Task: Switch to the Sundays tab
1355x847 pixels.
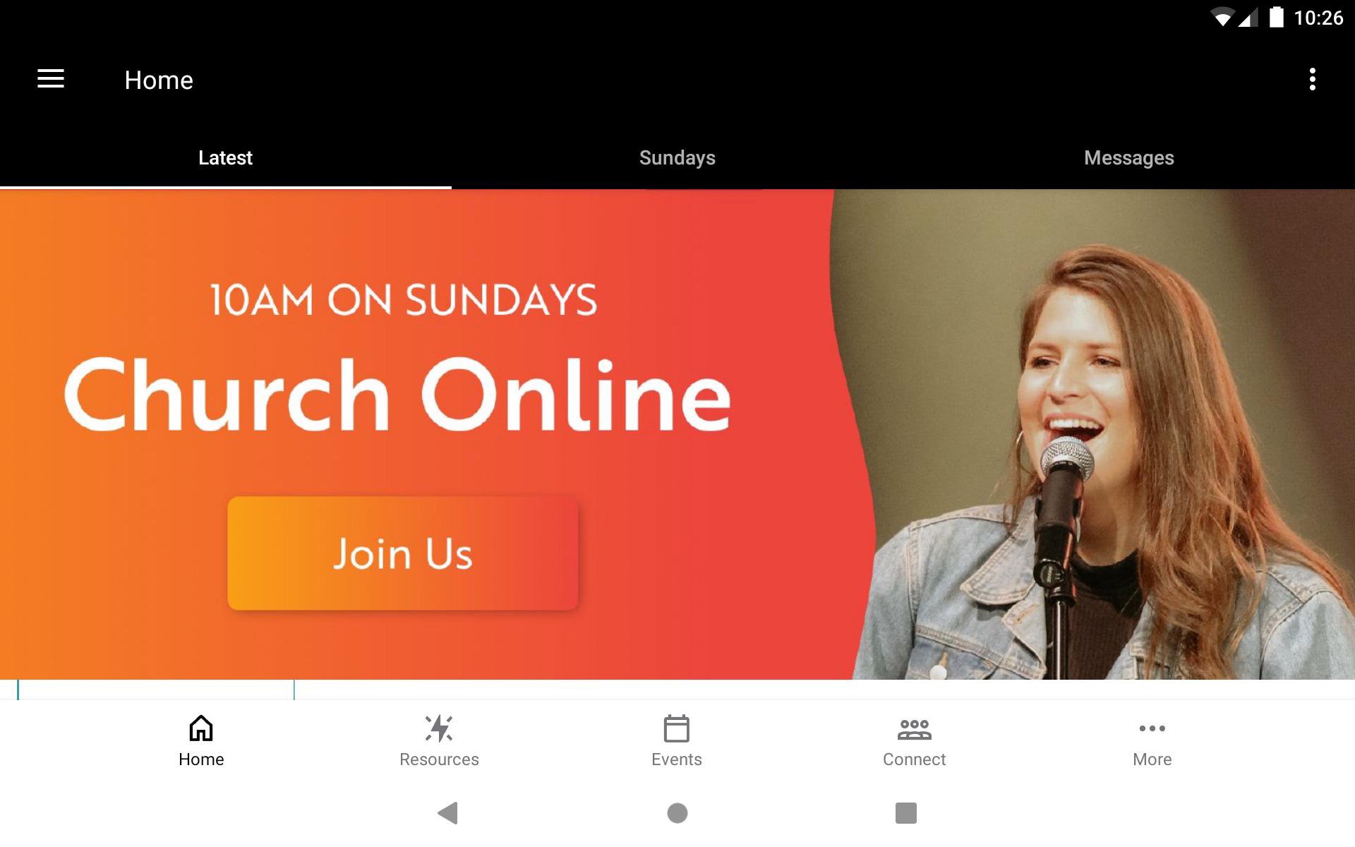Action: (x=677, y=157)
